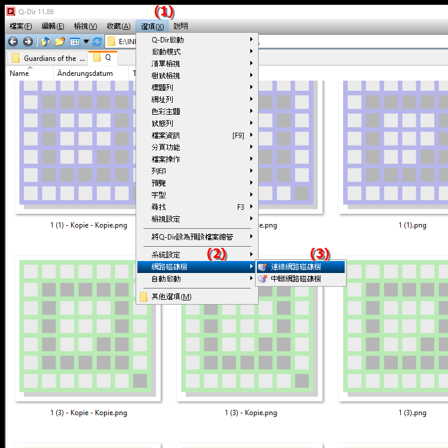The image size is (448, 448).
Task: Switch to the Q folder tab
Action: 103,58
